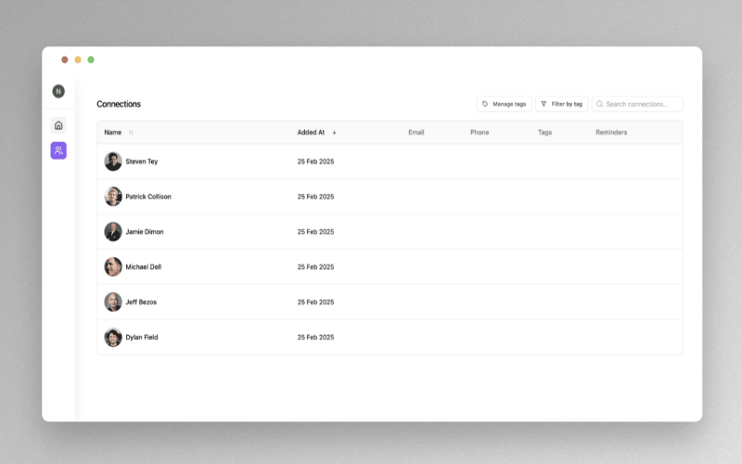Open the Home icon in sidebar
742x464 pixels.
click(x=58, y=125)
